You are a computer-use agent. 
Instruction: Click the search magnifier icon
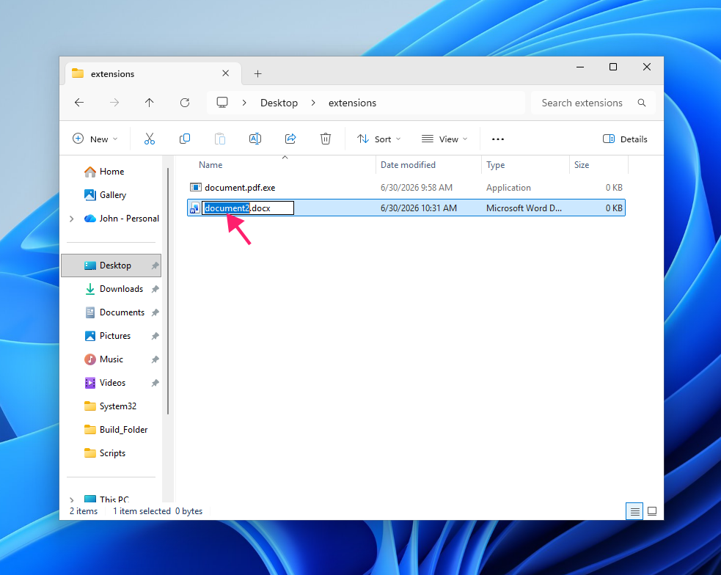[x=642, y=103]
